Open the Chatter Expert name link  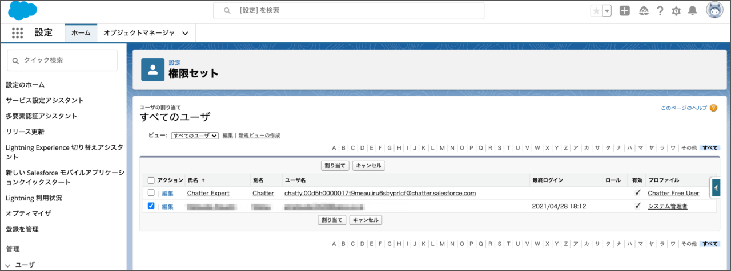point(208,194)
